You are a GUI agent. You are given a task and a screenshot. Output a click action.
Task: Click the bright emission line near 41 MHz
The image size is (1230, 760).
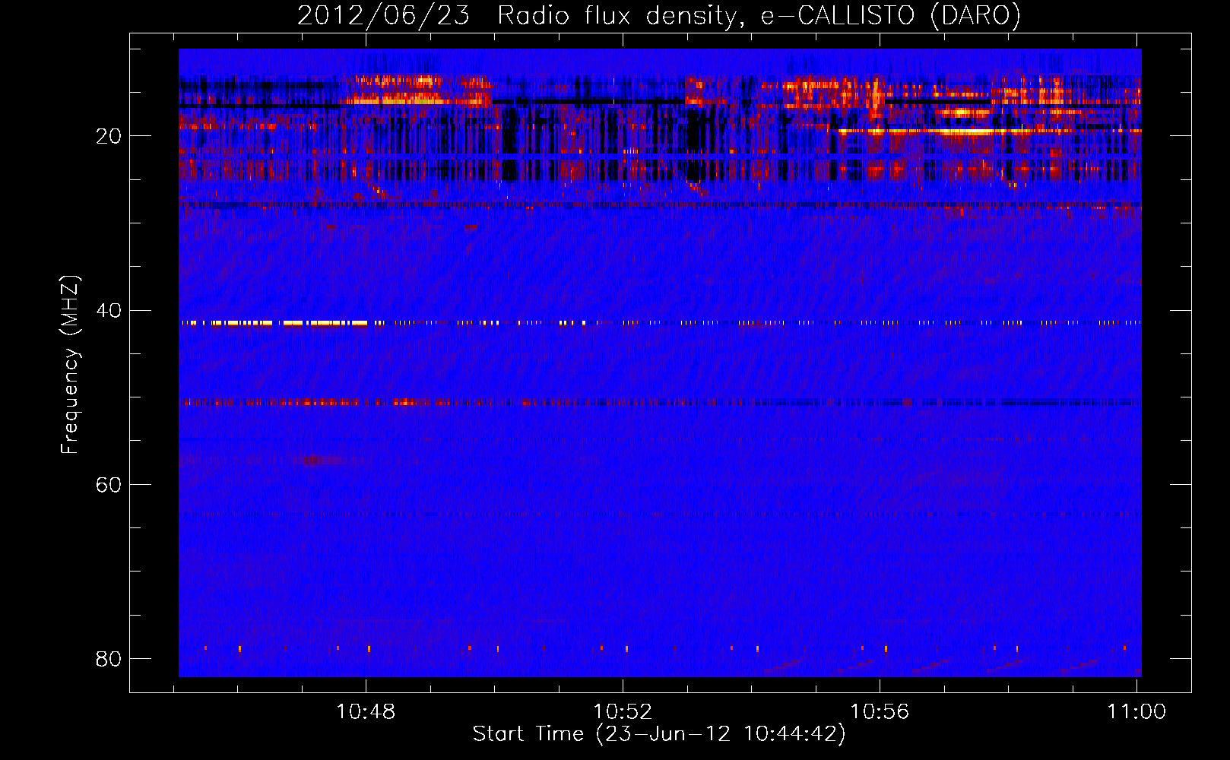coord(660,323)
